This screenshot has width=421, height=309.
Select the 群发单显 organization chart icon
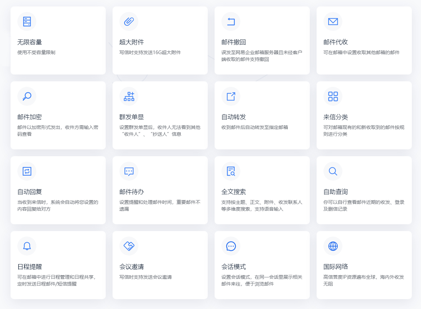(x=129, y=96)
